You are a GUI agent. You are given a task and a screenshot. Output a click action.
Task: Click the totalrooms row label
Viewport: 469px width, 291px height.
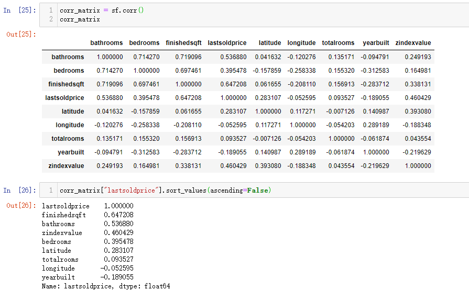click(68, 139)
